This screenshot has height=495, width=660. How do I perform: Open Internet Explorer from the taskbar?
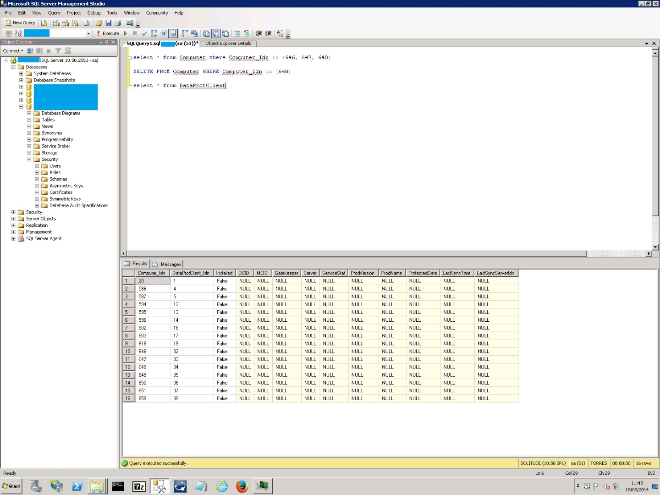pyautogui.click(x=222, y=486)
